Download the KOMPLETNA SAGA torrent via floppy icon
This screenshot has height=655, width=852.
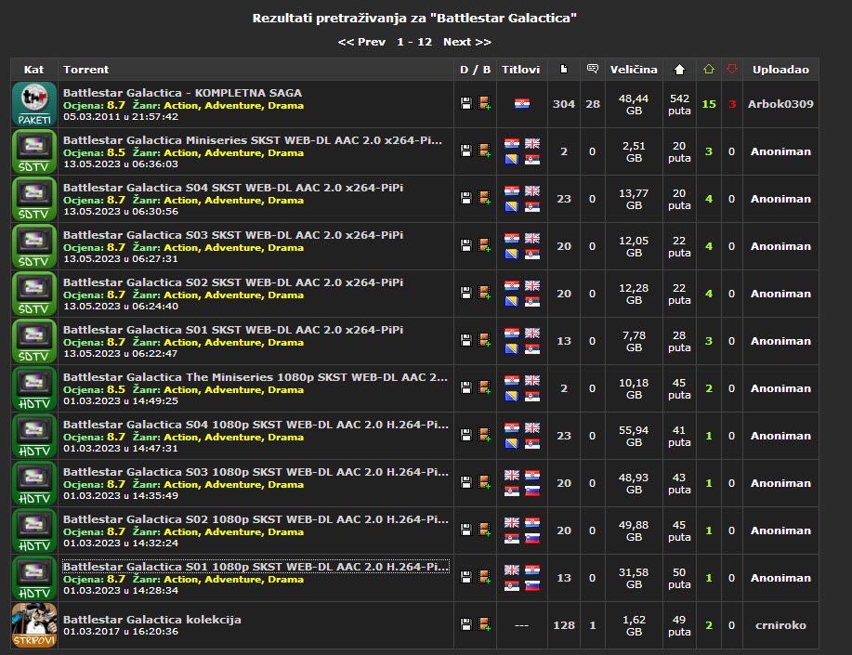coord(465,103)
